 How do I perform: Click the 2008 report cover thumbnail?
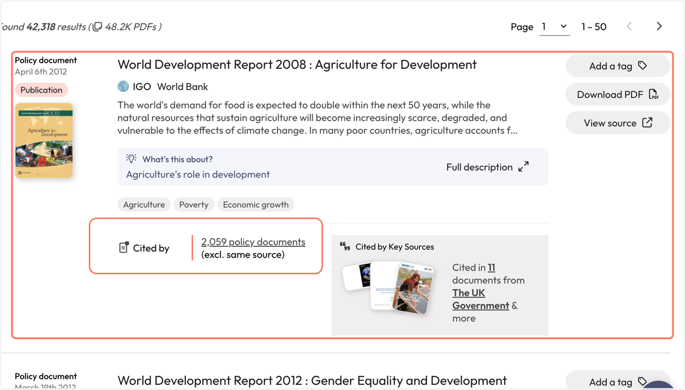44,140
